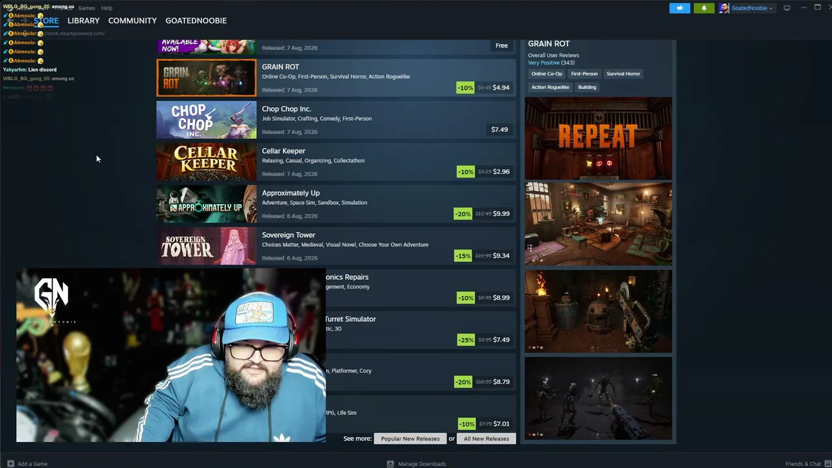Click the First-Person tag in the preview panel

click(x=584, y=73)
